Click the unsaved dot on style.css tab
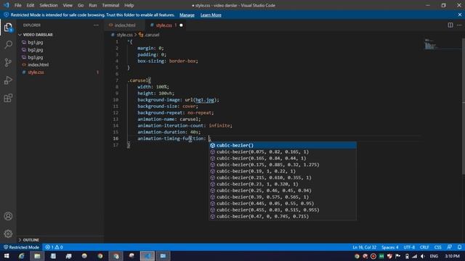465x261 pixels. pos(181,25)
